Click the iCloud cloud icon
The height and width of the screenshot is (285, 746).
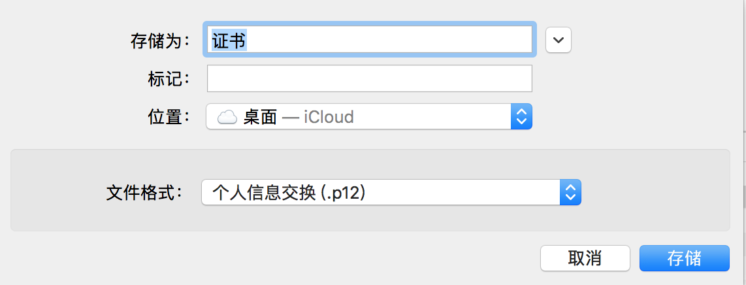[x=227, y=116]
